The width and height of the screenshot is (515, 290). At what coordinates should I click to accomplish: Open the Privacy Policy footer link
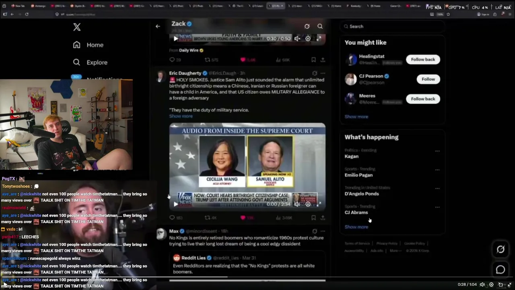click(387, 243)
